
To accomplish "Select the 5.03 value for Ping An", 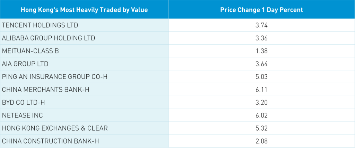I will click(261, 76).
